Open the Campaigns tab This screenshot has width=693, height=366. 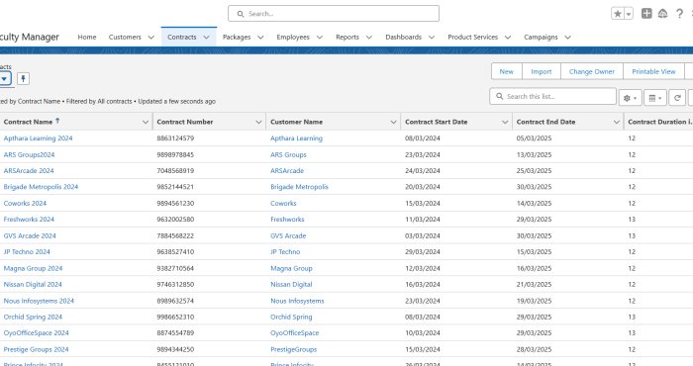541,37
